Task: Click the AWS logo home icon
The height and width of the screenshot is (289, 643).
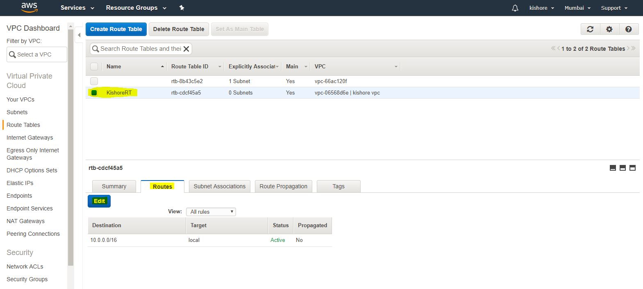Action: [x=29, y=7]
